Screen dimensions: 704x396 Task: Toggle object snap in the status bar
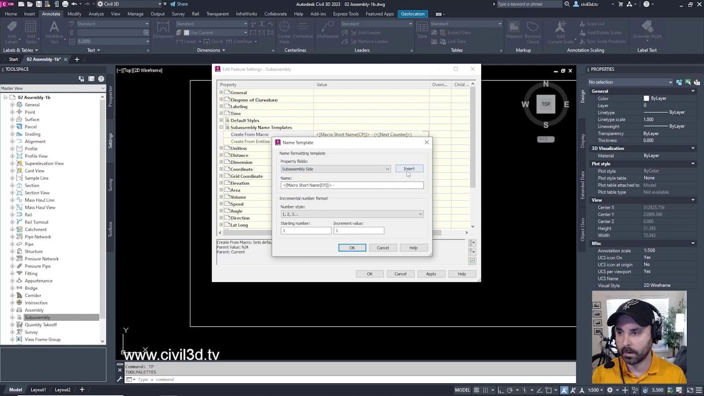(x=549, y=389)
